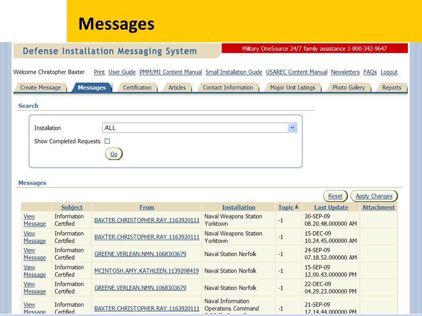
Task: Click the date text 15-DEC-09 10.24.45.000000 AM
Action: tap(331, 237)
